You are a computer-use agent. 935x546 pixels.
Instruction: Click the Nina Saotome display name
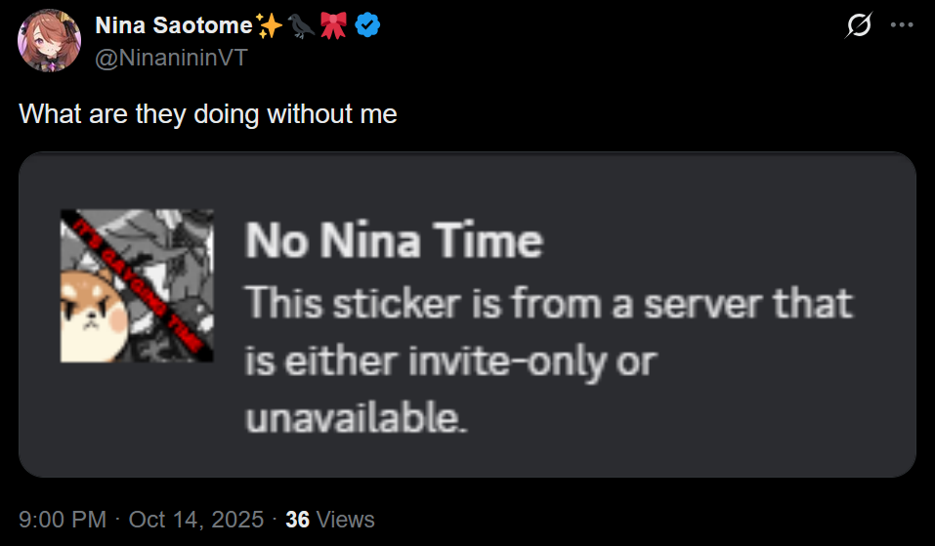tap(174, 27)
